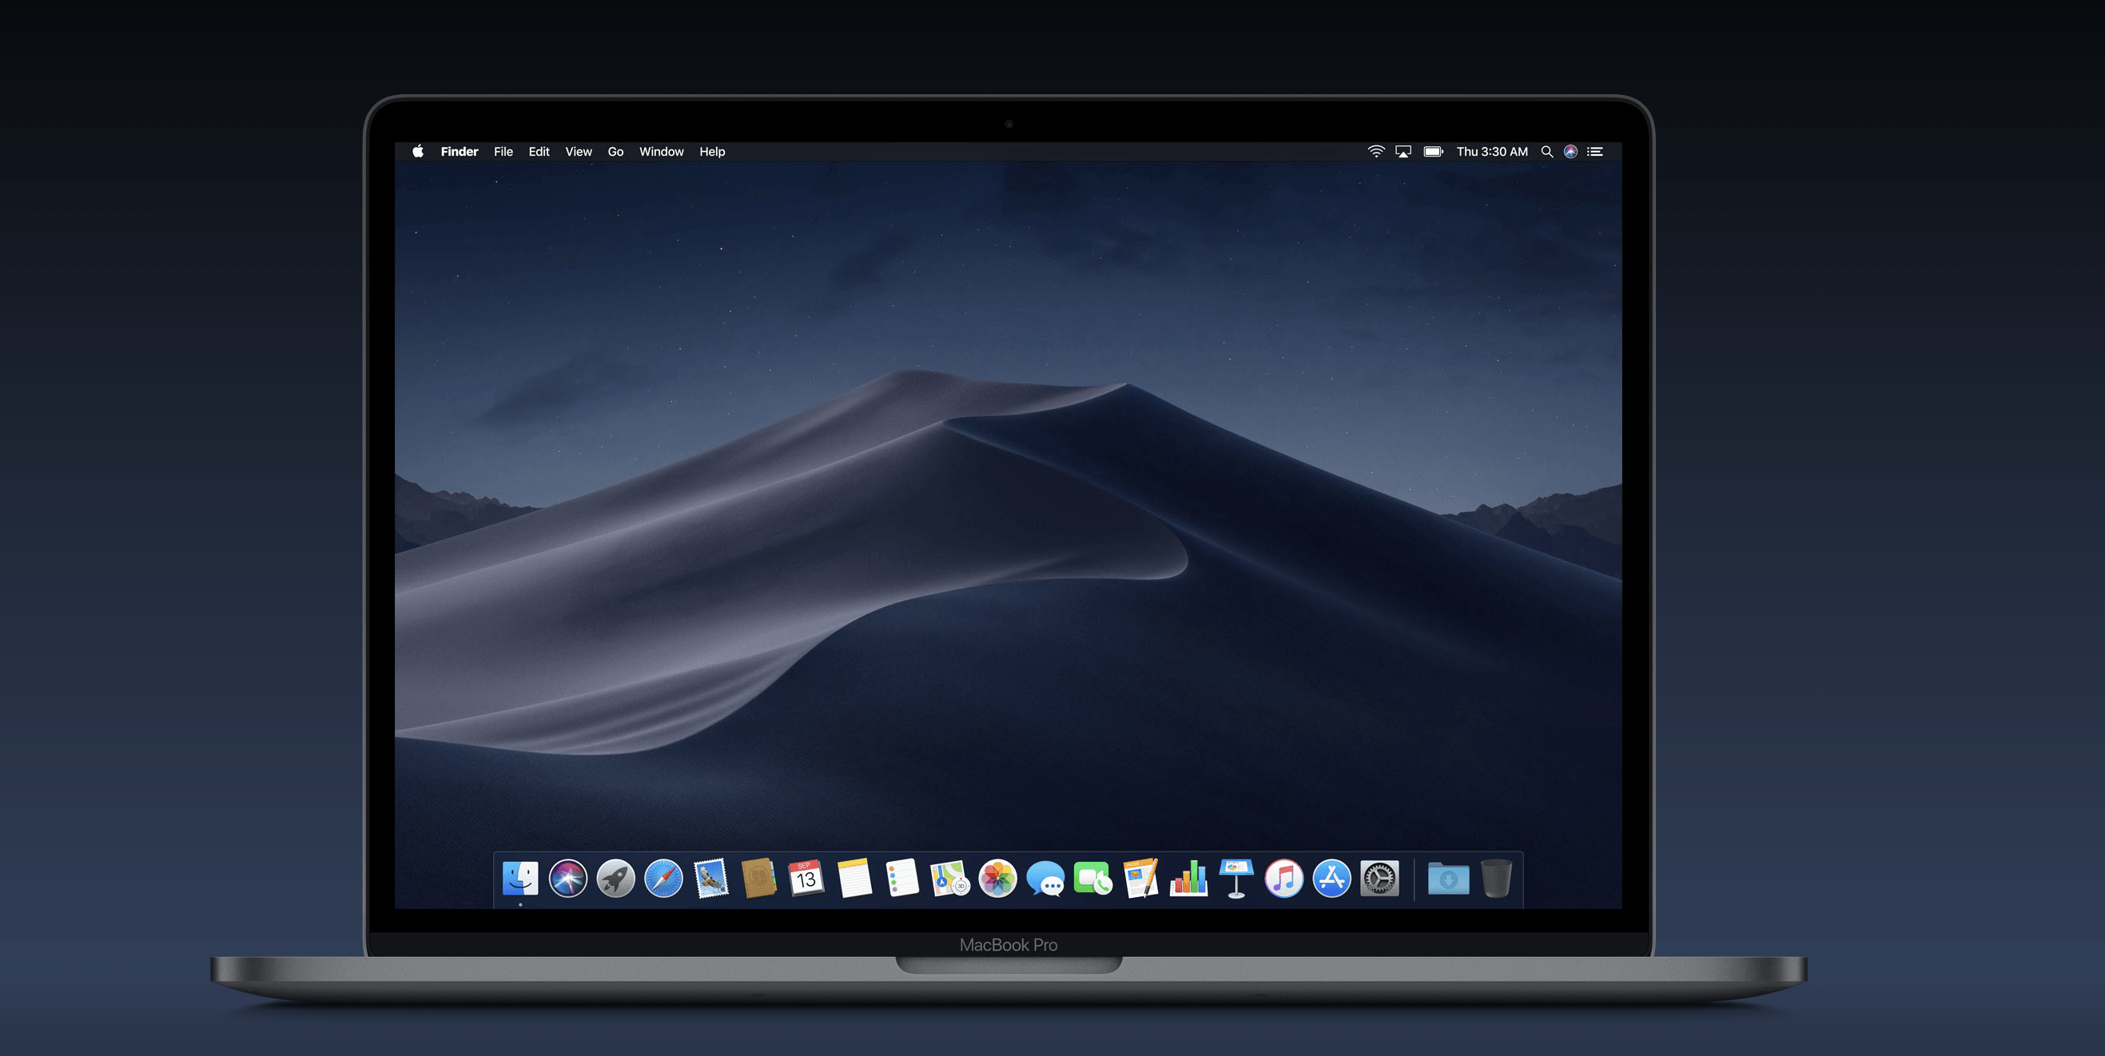The image size is (2105, 1056).
Task: Open the Help menu
Action: point(712,151)
